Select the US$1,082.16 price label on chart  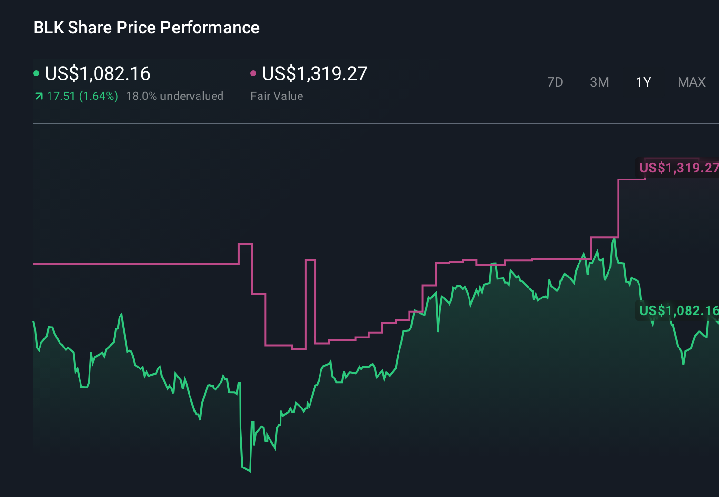pyautogui.click(x=678, y=311)
